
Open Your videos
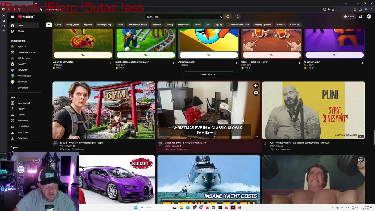tap(23, 132)
